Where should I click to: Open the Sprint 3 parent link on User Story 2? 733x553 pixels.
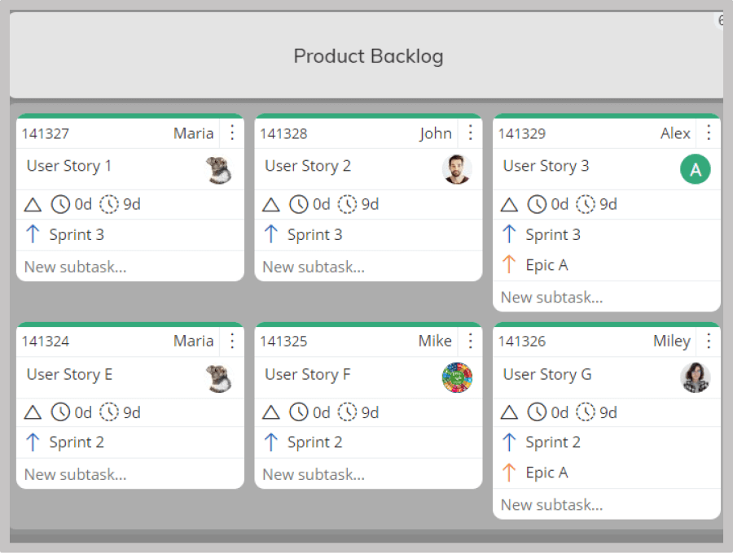[314, 234]
